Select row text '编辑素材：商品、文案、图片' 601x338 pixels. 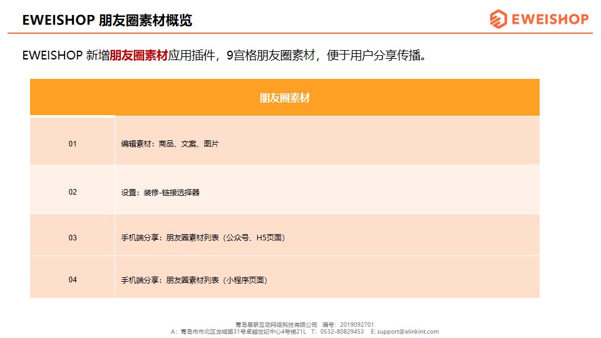(x=170, y=144)
